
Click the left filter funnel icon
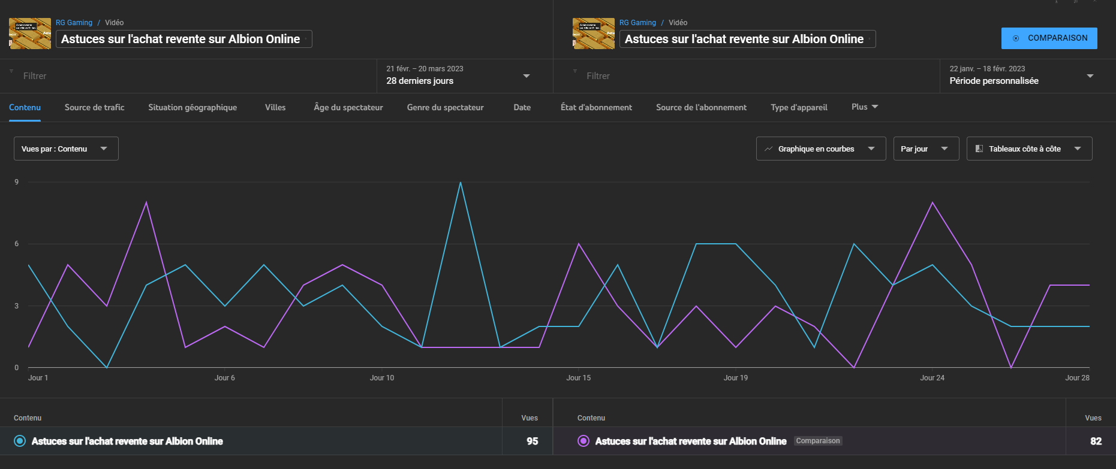[x=11, y=71]
